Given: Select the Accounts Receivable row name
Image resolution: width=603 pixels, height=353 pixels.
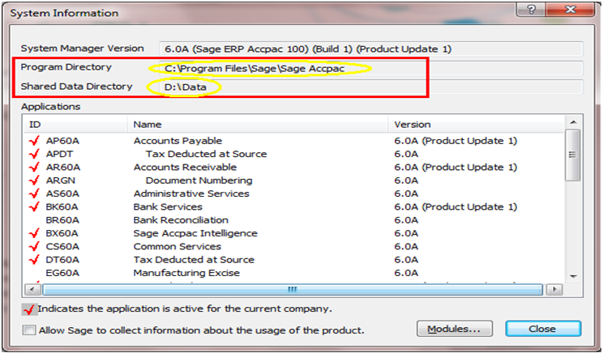Looking at the screenshot, I should (x=185, y=167).
